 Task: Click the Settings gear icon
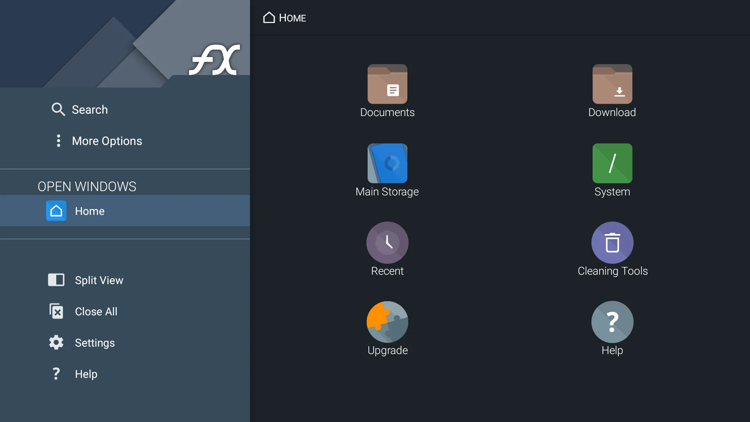tap(56, 342)
